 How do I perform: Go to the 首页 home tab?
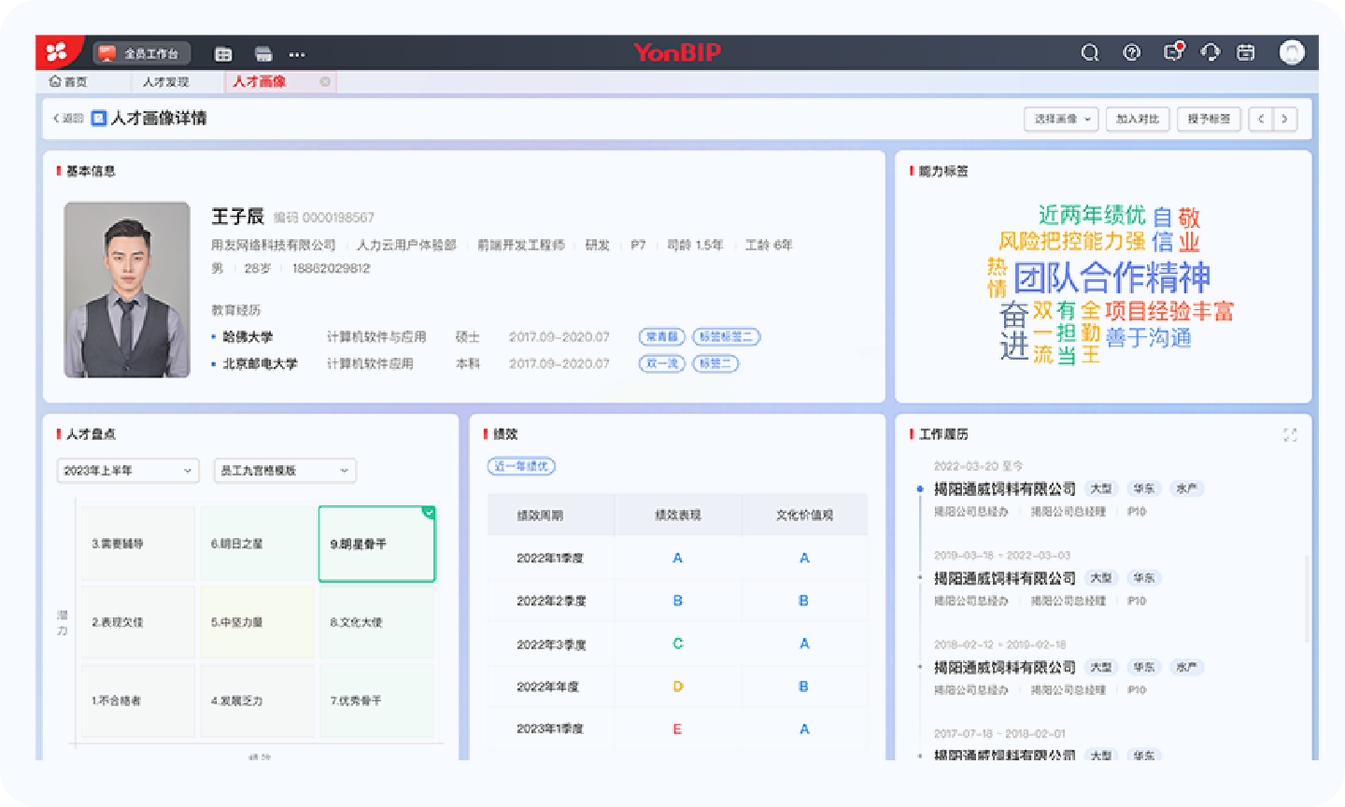(x=69, y=82)
